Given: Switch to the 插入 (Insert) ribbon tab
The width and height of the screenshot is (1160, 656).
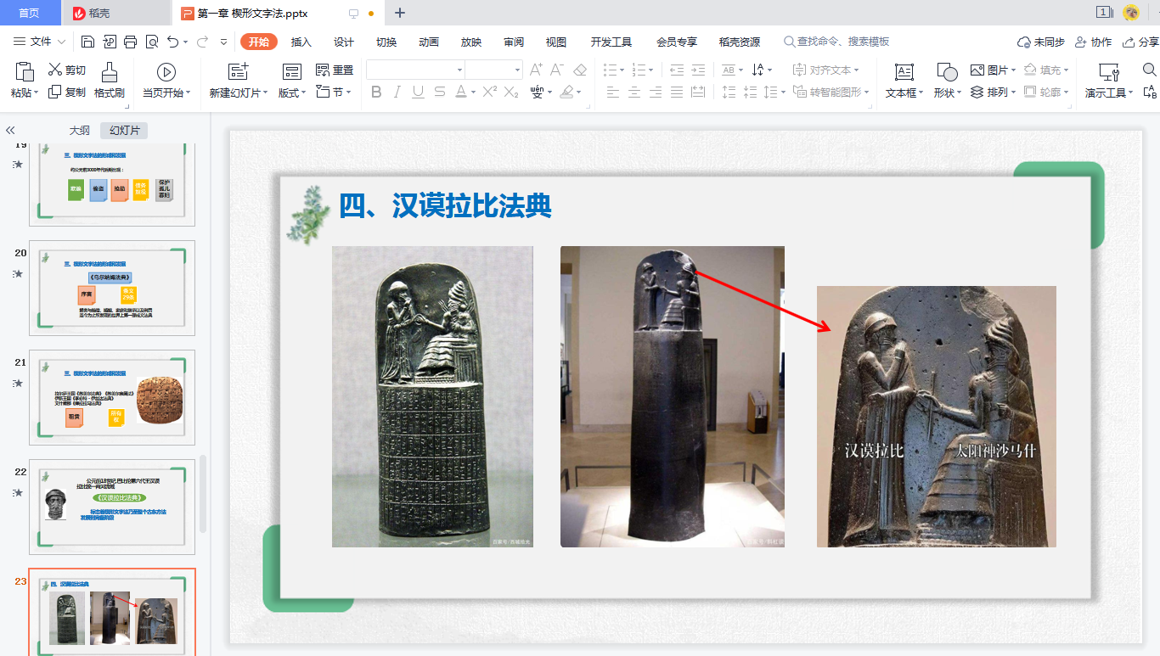Looking at the screenshot, I should pyautogui.click(x=301, y=42).
